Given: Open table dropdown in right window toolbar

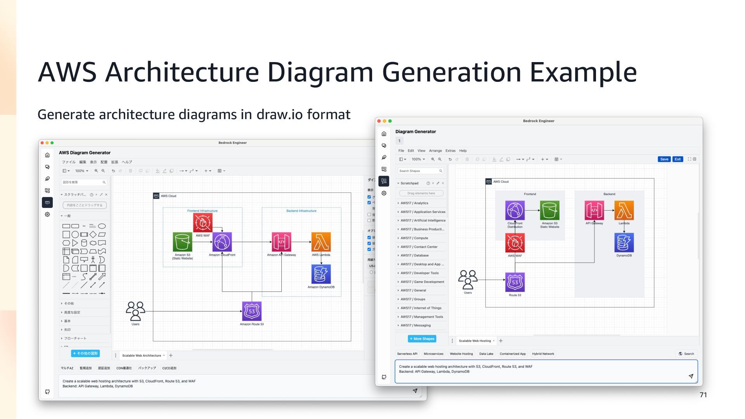Looking at the screenshot, I should 558,159.
